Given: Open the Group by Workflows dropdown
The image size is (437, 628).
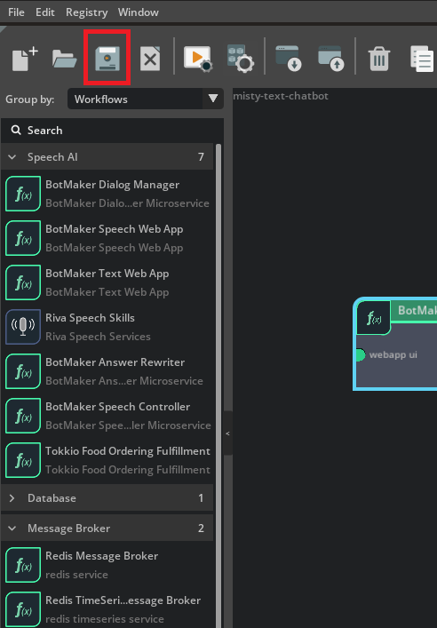Looking at the screenshot, I should point(146,99).
